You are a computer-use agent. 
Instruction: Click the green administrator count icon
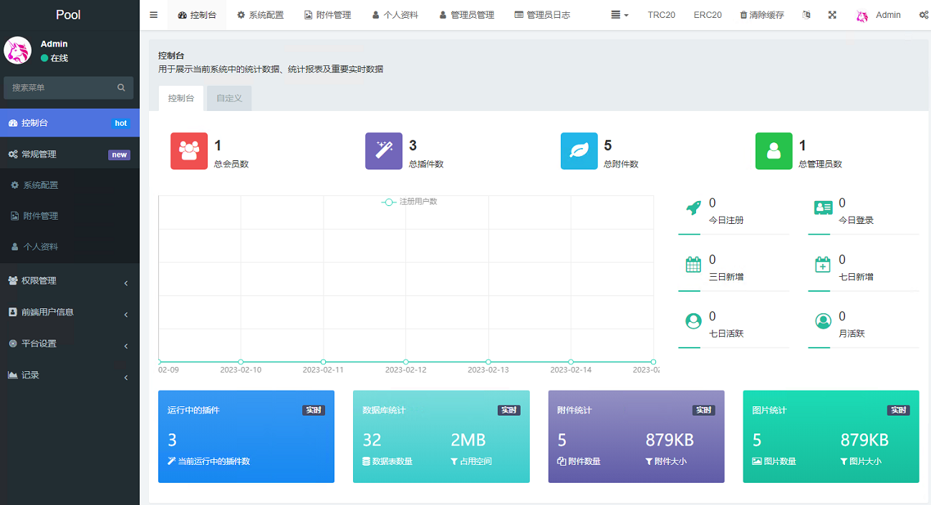(773, 151)
